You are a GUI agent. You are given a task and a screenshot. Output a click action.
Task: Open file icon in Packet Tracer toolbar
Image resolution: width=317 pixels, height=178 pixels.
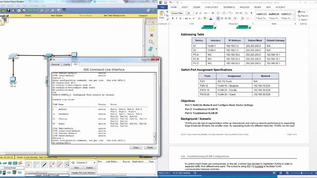(x=3, y=10)
